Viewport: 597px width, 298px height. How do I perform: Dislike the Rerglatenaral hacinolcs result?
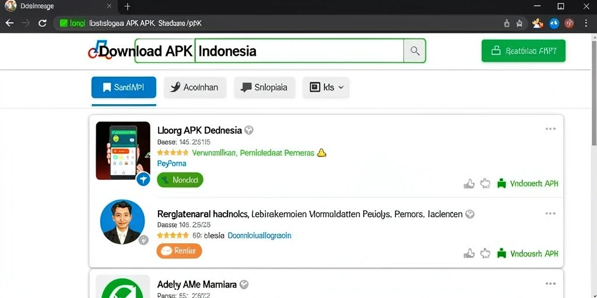(485, 254)
